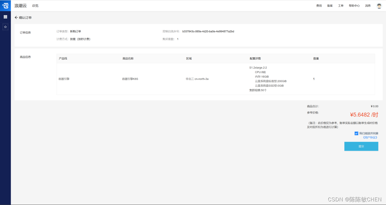The height and width of the screenshot is (205, 386).
Task: Click the 提交 submit button
Action: pos(361,146)
